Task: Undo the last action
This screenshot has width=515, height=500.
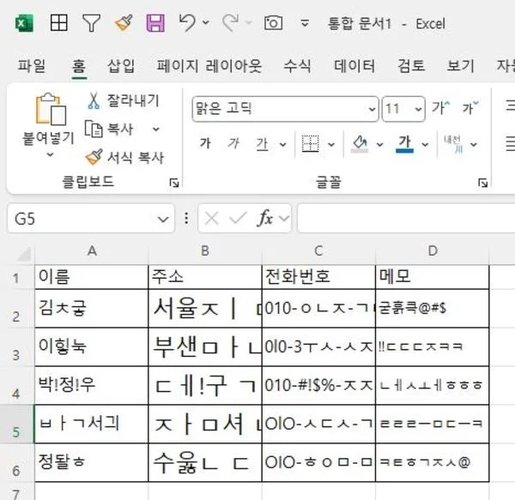Action: [187, 23]
